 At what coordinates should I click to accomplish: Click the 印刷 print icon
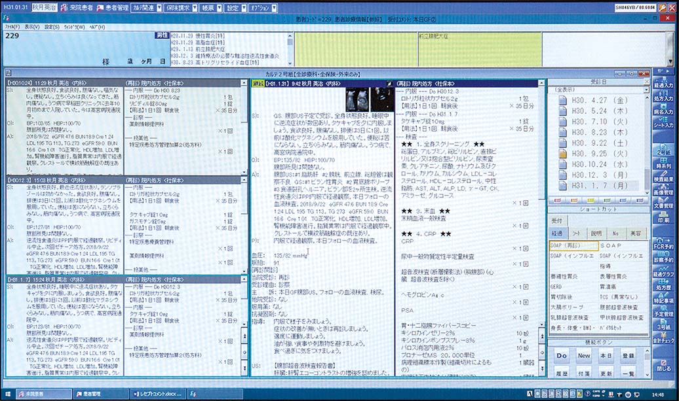pyautogui.click(x=663, y=219)
